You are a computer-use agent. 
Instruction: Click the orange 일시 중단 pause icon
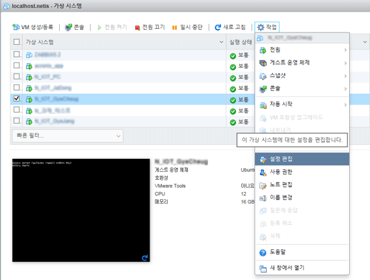[x=174, y=27]
